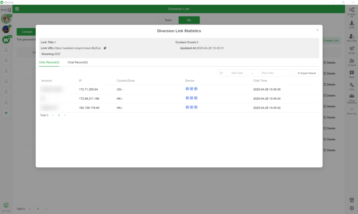Click the IP address 172.68.211.186
This screenshot has height=214, width=358.
pos(89,99)
